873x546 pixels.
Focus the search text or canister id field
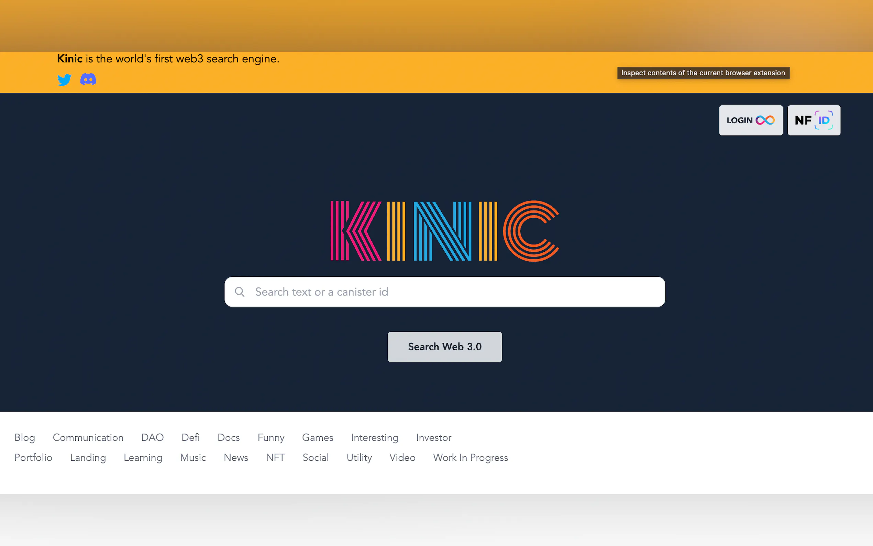coord(445,292)
